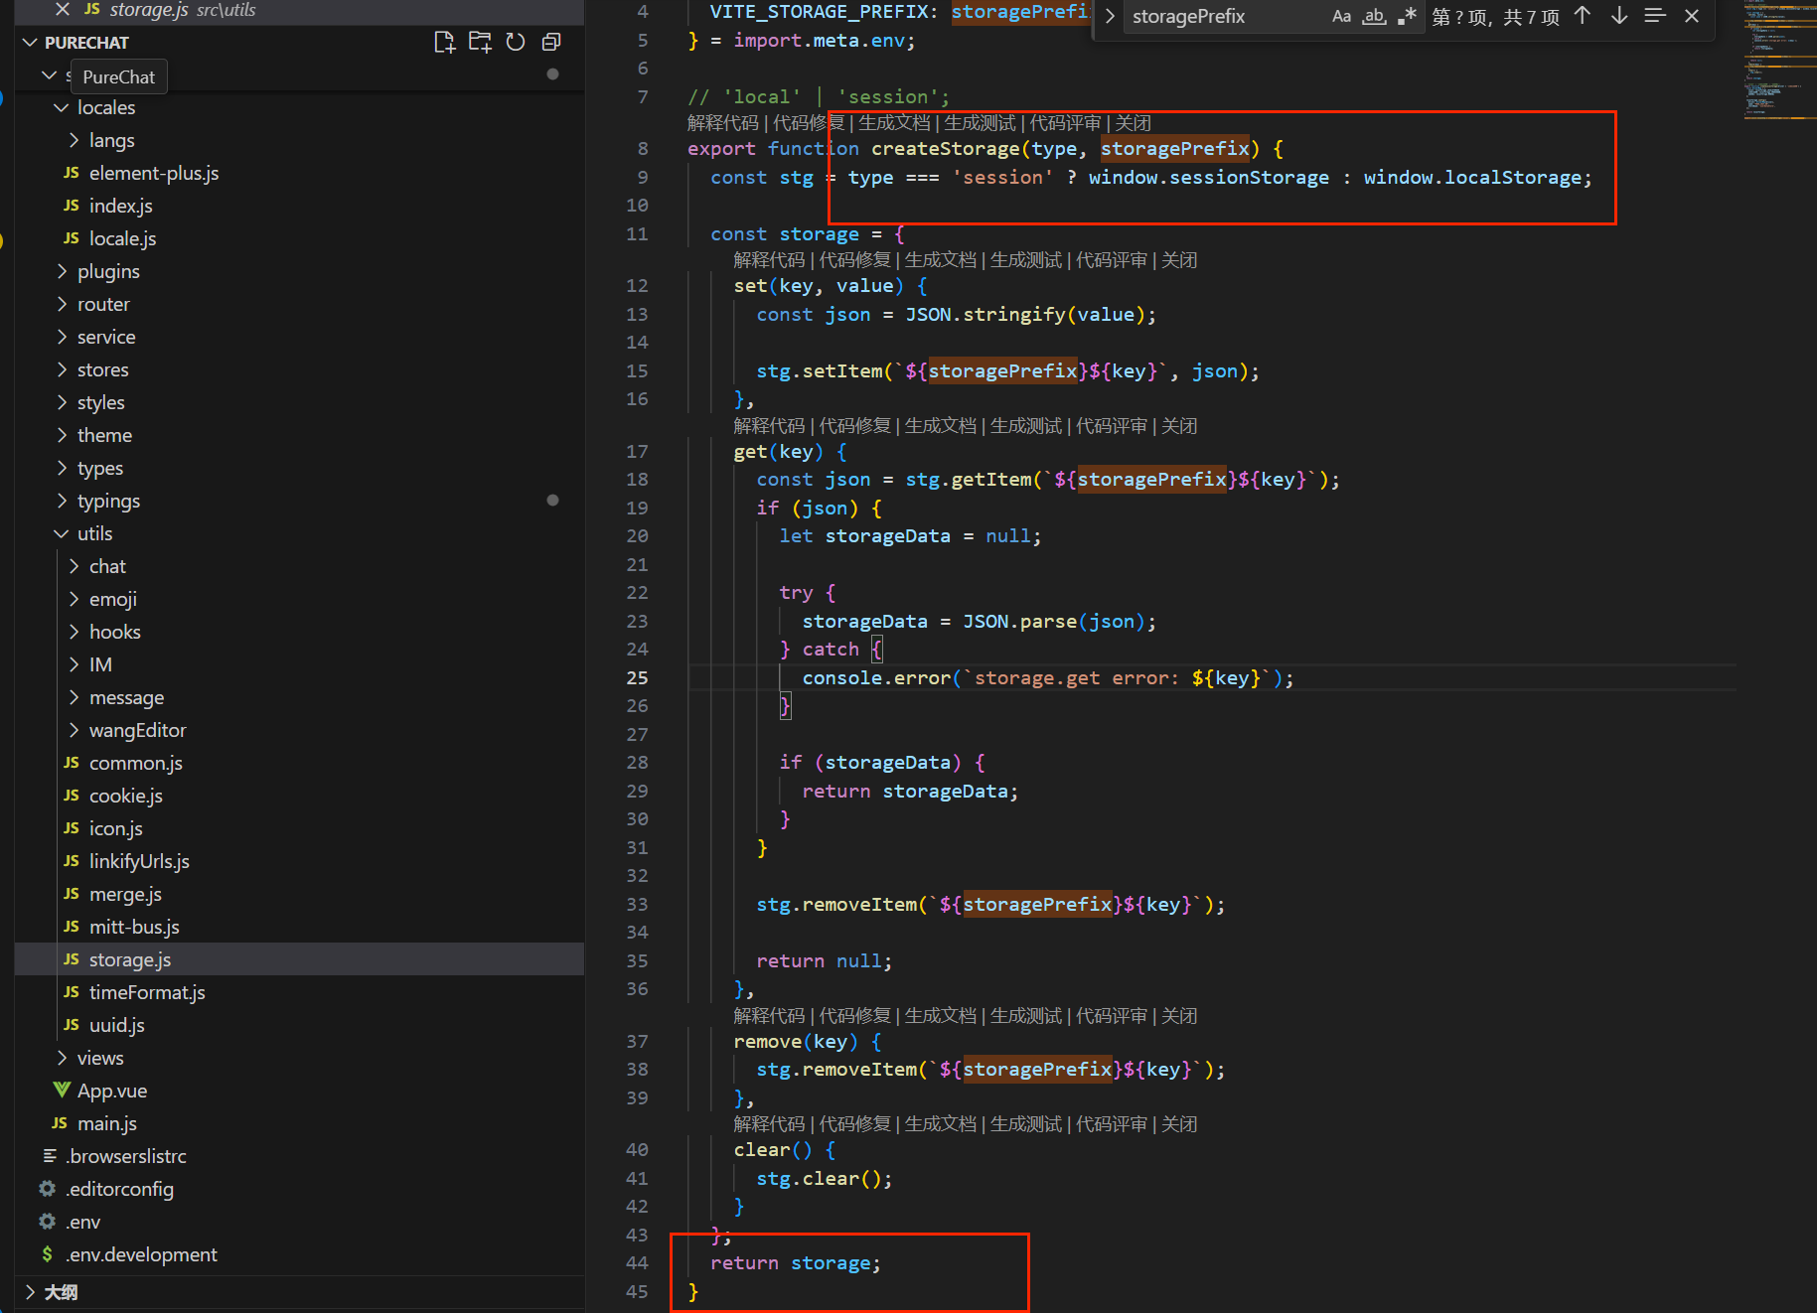The height and width of the screenshot is (1313, 1817).
Task: Refresh the PURECHAT explorer
Action: (x=516, y=42)
